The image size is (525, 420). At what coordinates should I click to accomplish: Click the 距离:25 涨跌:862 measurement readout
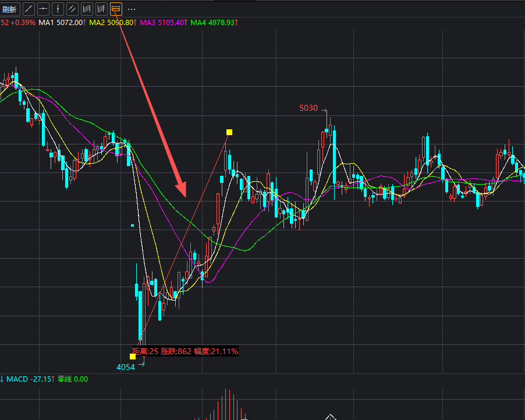pyautogui.click(x=185, y=351)
